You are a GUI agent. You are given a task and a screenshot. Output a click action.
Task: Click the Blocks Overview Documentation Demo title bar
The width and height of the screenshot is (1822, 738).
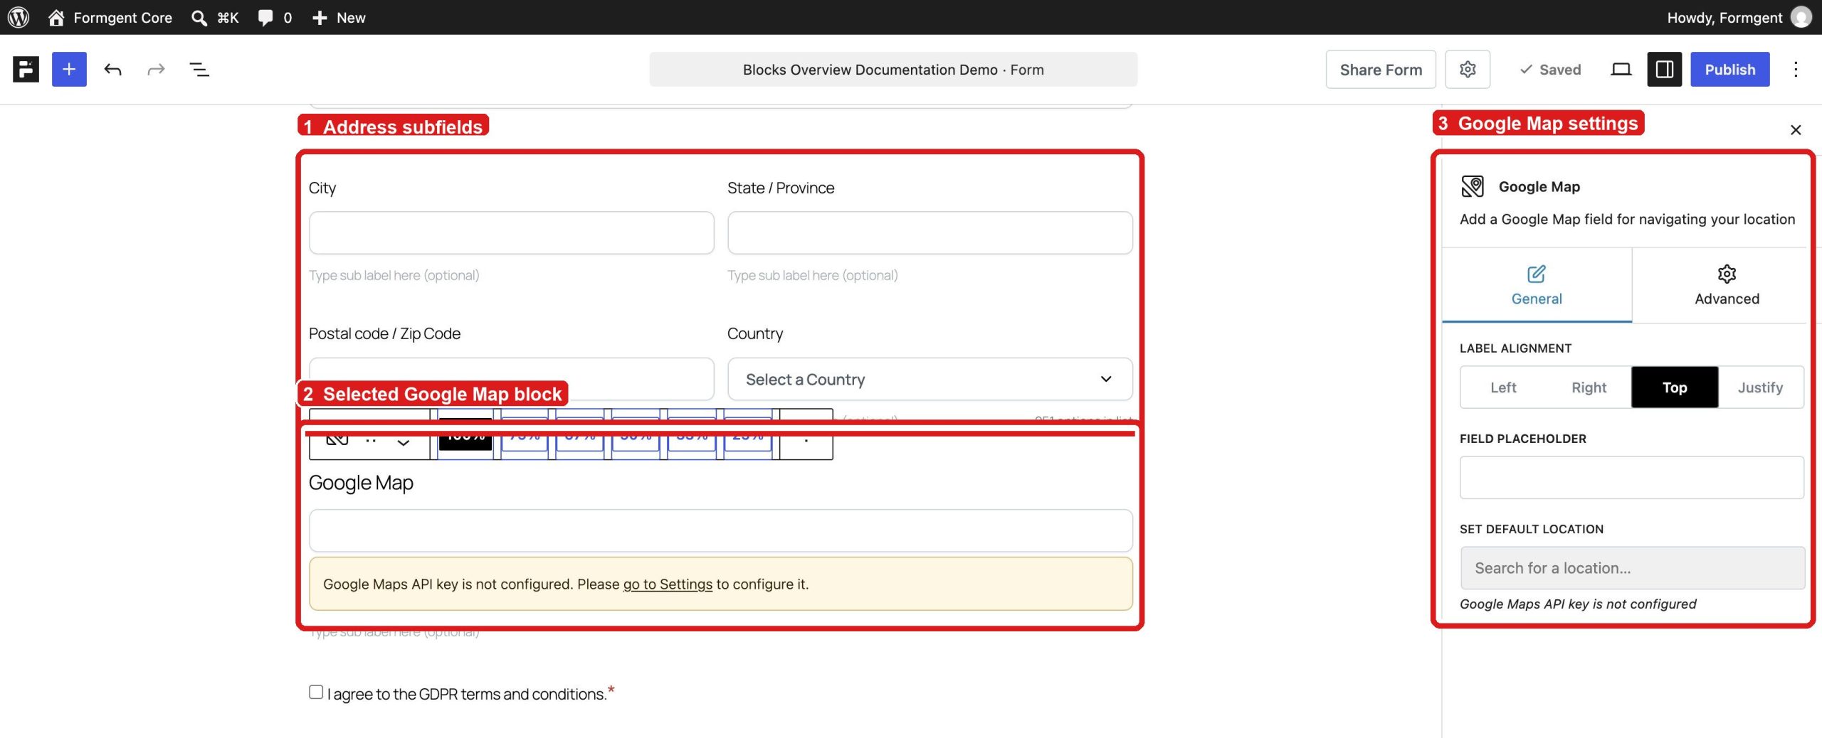pos(893,69)
